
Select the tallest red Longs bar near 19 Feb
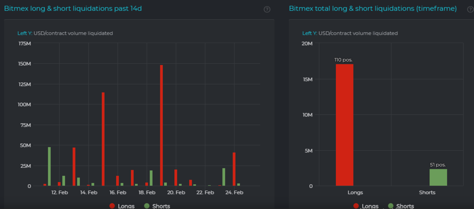[162, 125]
